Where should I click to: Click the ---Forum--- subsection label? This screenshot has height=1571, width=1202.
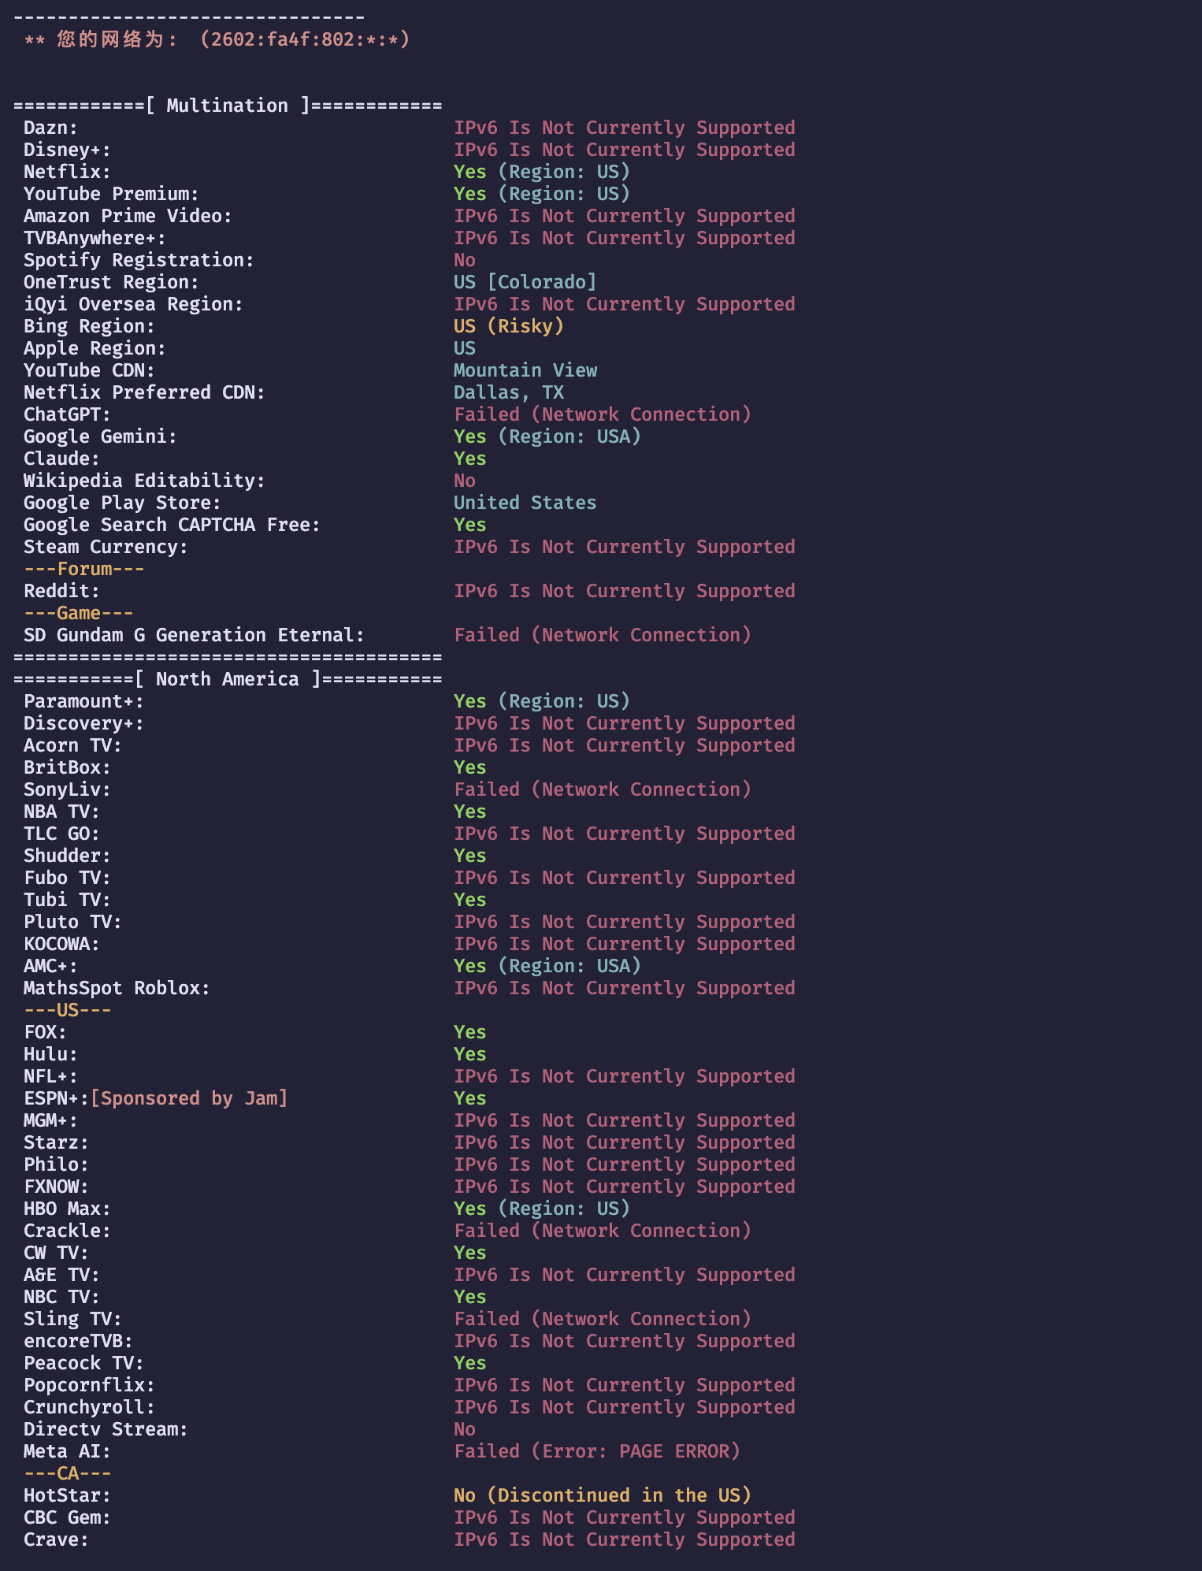click(x=84, y=569)
